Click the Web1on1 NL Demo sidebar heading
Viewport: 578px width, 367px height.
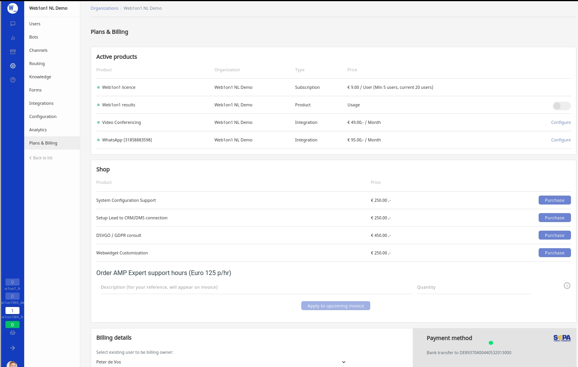pyautogui.click(x=48, y=8)
